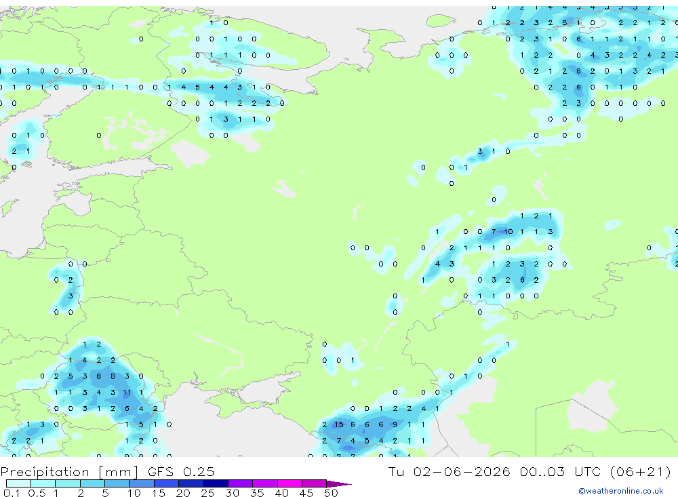Viewport: 678px width, 497px height.
Task: Click the '15' precipitation value on the map
Action: coord(338,424)
